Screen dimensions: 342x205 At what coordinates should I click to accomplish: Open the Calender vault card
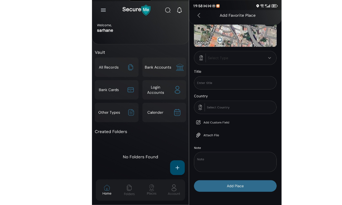pos(164,112)
